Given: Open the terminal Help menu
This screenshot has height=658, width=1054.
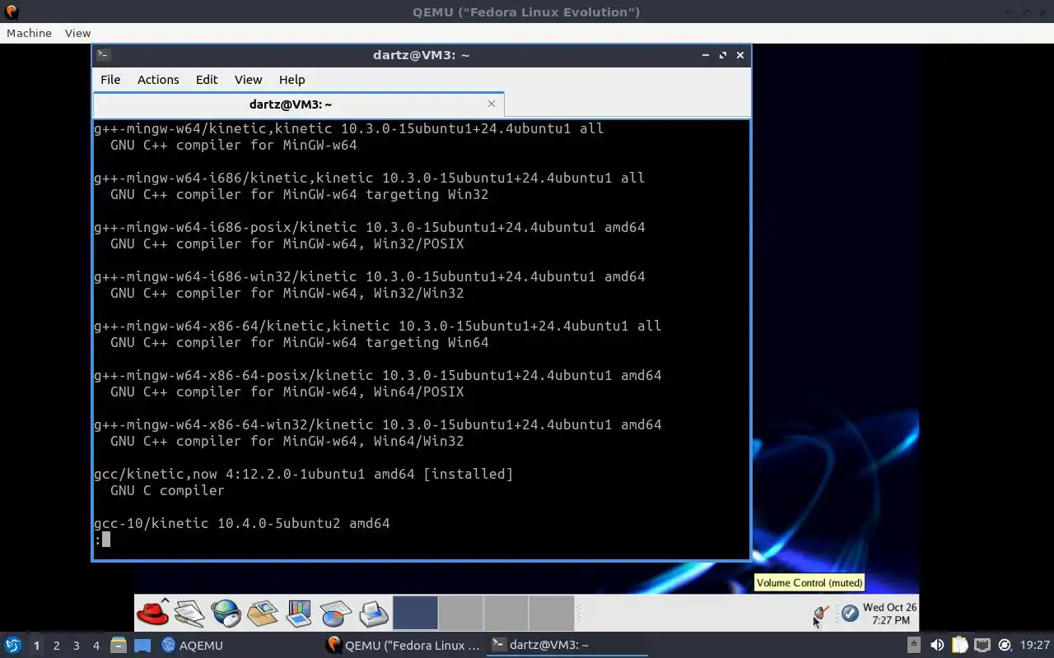Looking at the screenshot, I should point(291,80).
